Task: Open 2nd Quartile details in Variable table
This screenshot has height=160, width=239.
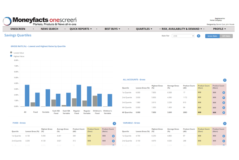Action: coord(223,141)
